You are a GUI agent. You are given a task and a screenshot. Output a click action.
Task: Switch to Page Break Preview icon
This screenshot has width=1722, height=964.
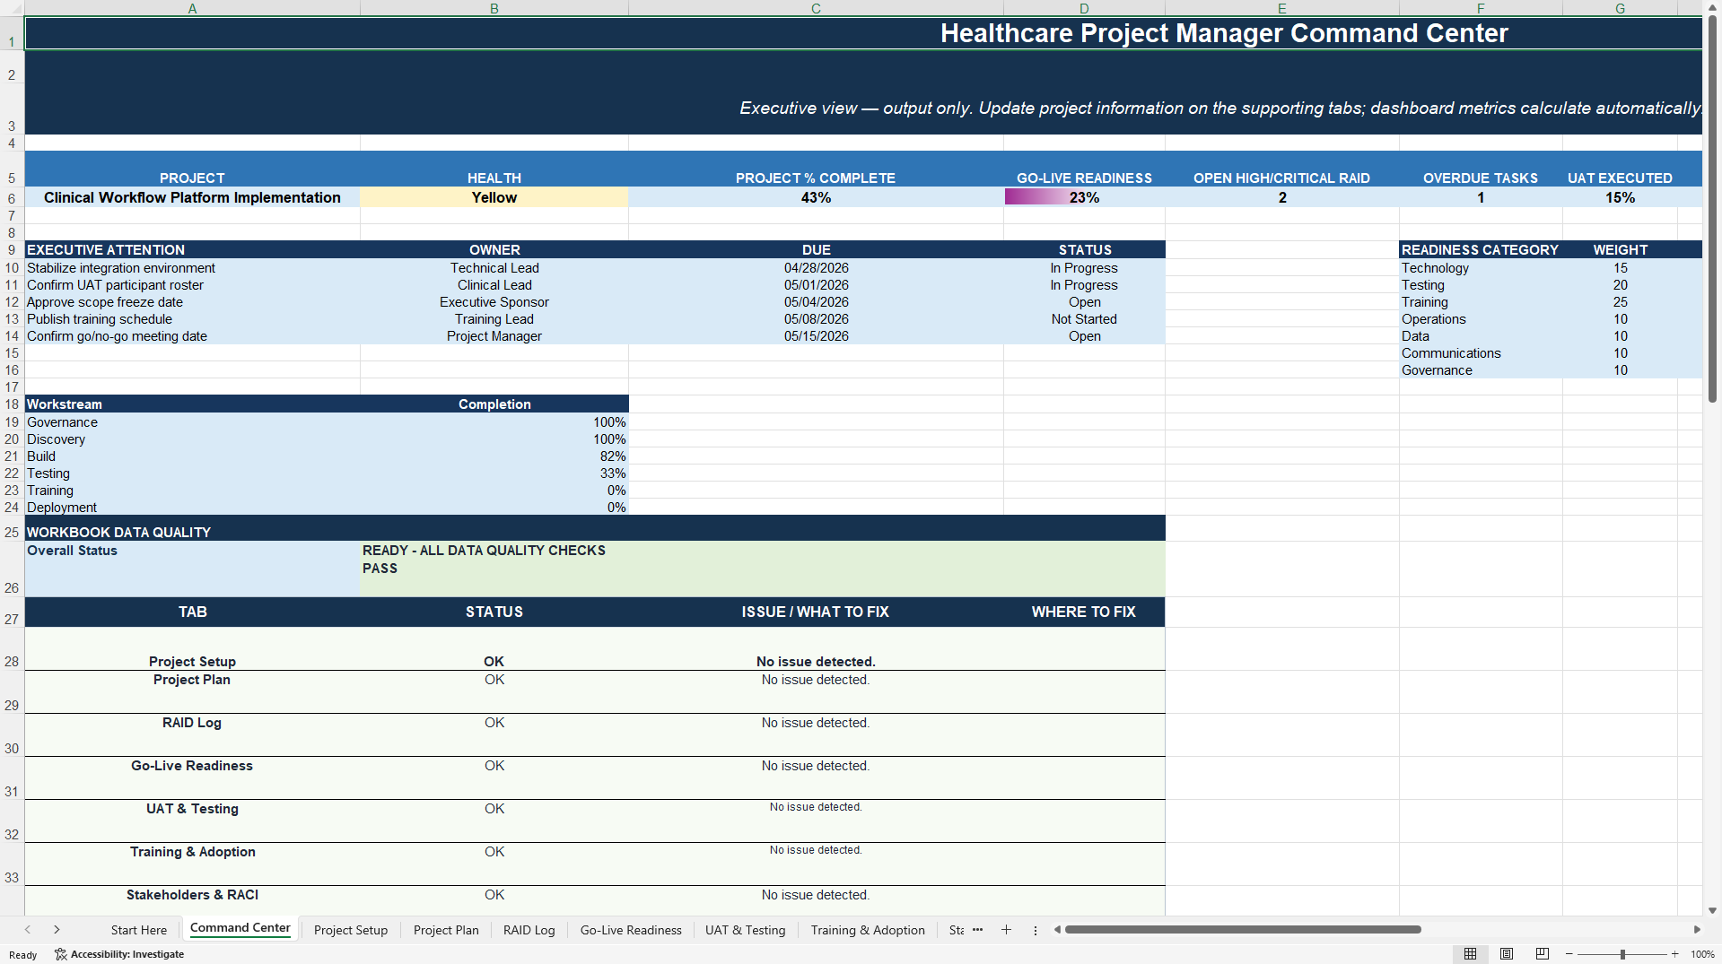coord(1543,954)
